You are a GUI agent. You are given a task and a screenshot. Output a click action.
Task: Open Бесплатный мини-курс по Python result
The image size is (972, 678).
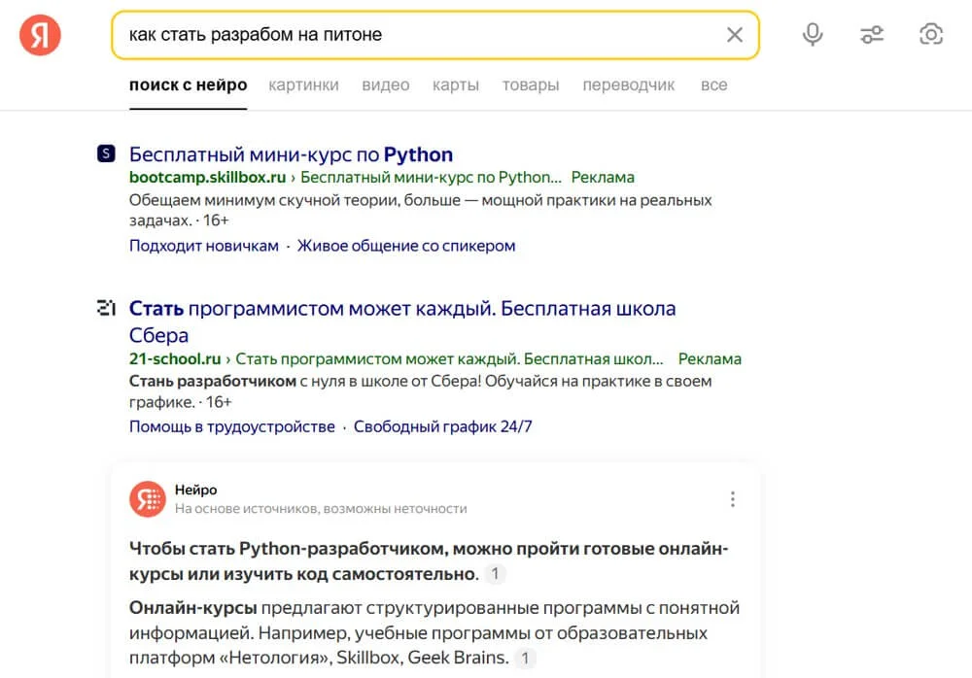click(x=291, y=154)
